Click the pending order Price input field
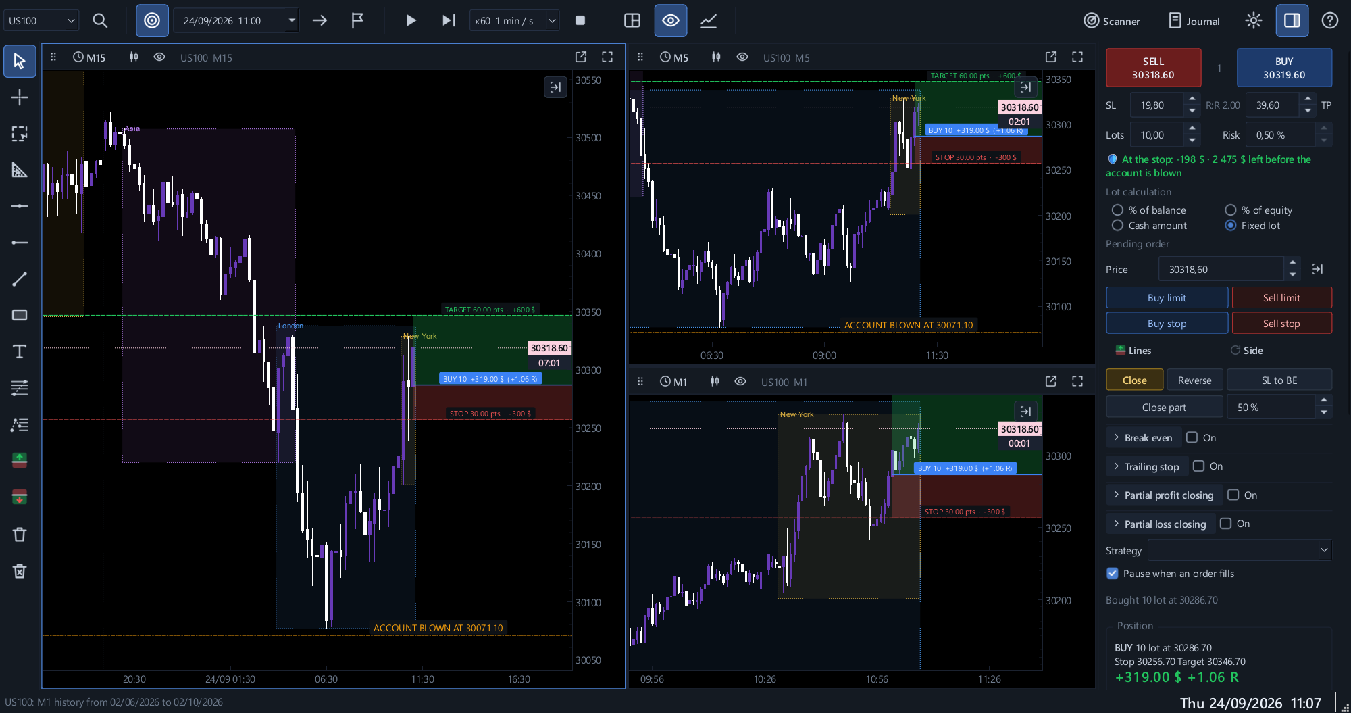This screenshot has width=1351, height=713. 1221,269
